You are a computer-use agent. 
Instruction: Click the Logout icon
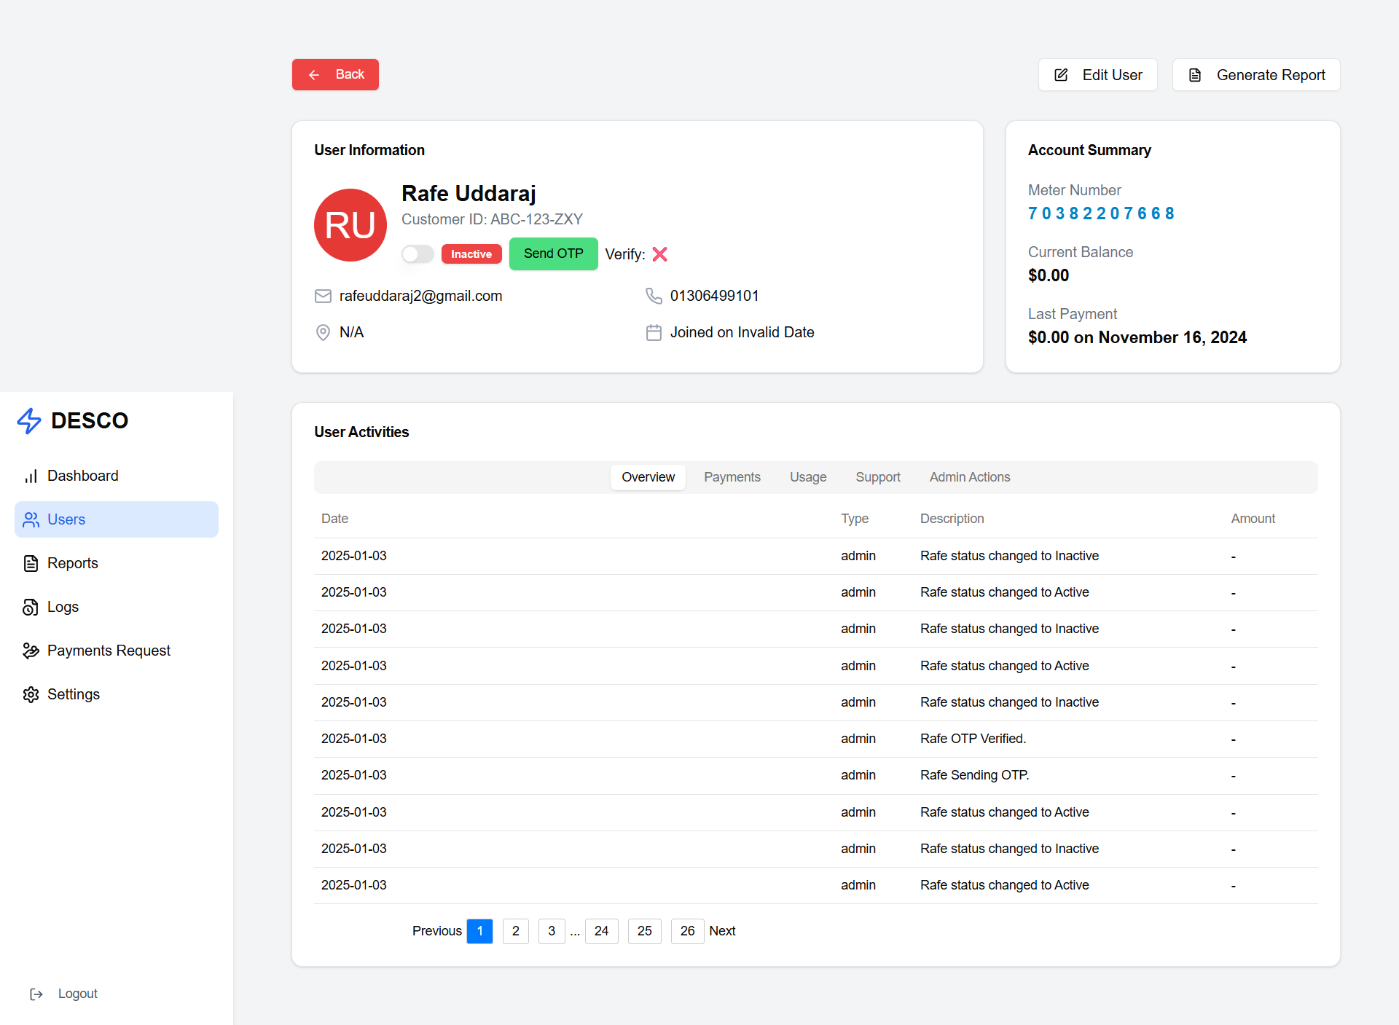[36, 994]
